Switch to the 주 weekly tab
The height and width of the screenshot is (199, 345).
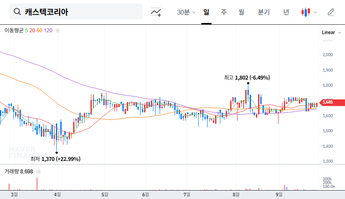coord(224,12)
